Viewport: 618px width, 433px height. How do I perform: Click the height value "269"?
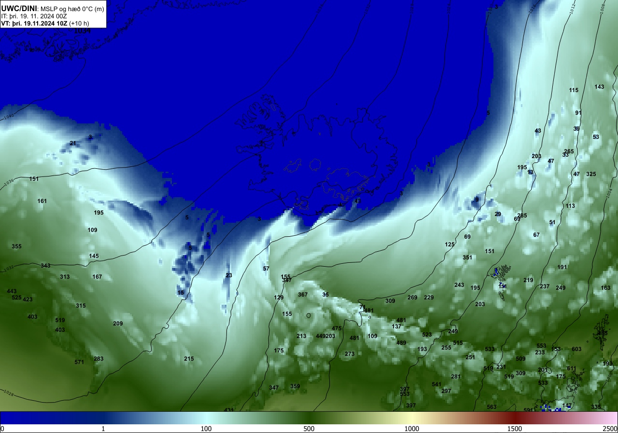tap(412, 298)
